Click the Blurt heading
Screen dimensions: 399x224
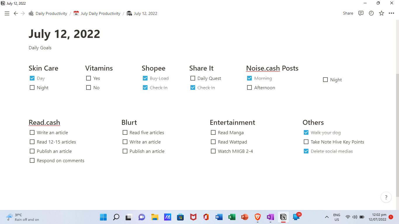(x=129, y=123)
